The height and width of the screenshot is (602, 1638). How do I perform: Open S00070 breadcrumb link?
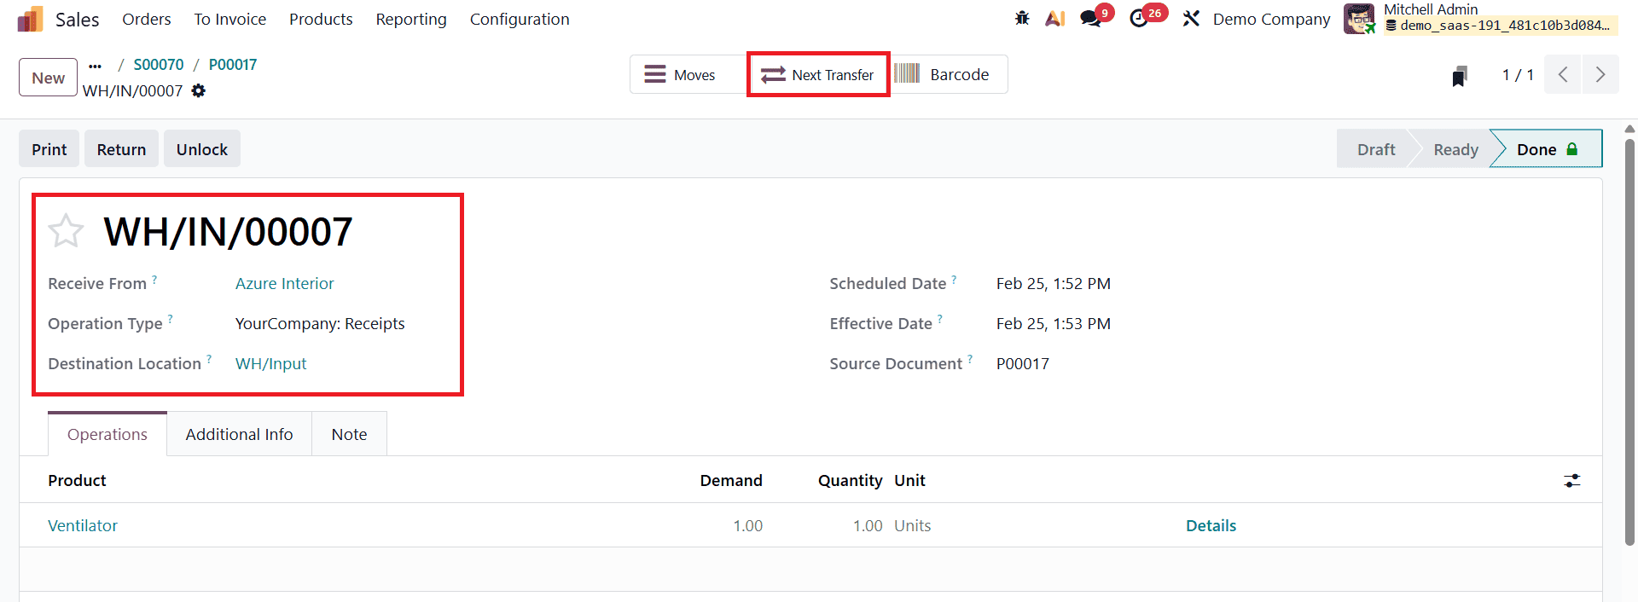tap(159, 65)
